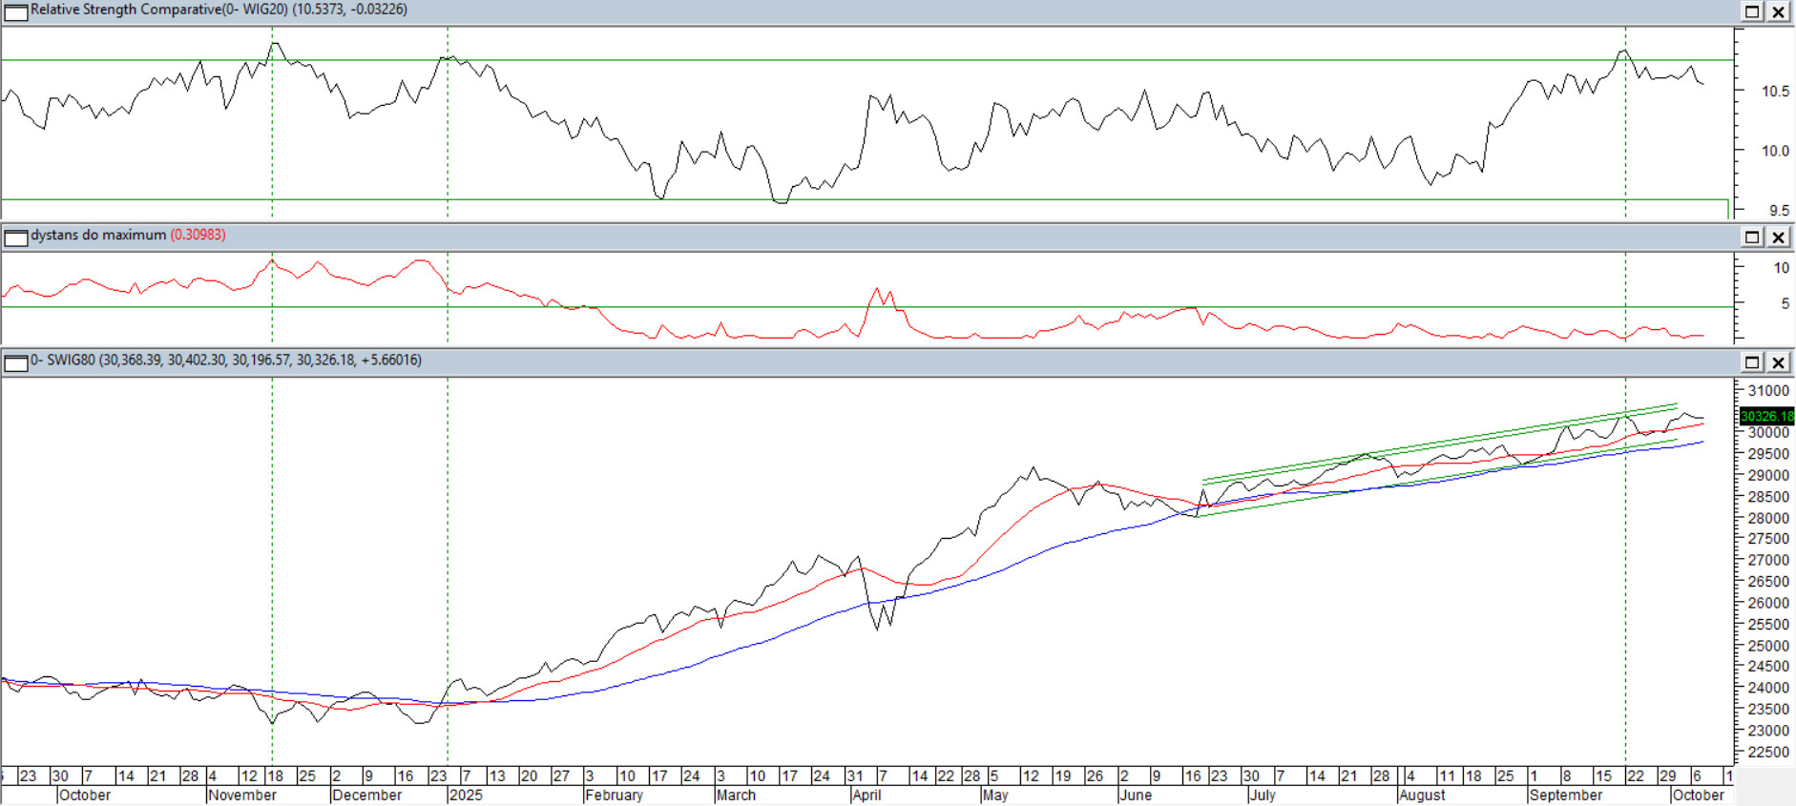Click the green 30326.18 last price label
This screenshot has width=1796, height=806.
(1766, 416)
